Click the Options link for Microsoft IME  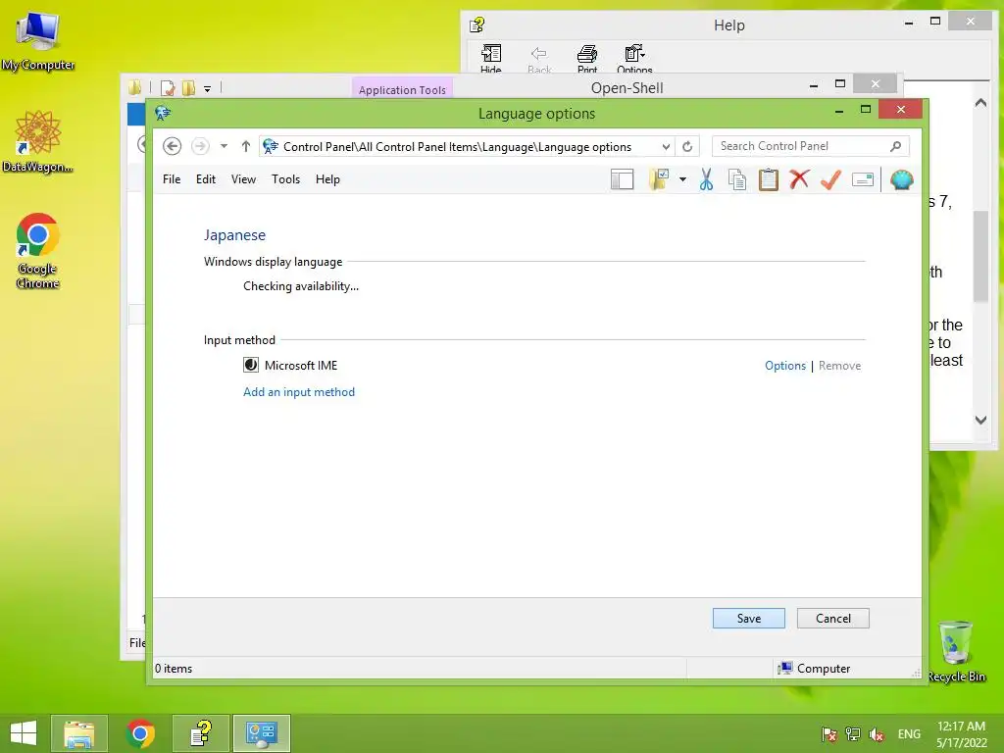[x=785, y=366]
